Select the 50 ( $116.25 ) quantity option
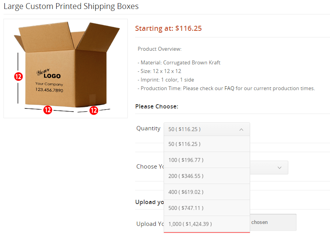Viewport: 330px width, 238px height. [x=207, y=144]
